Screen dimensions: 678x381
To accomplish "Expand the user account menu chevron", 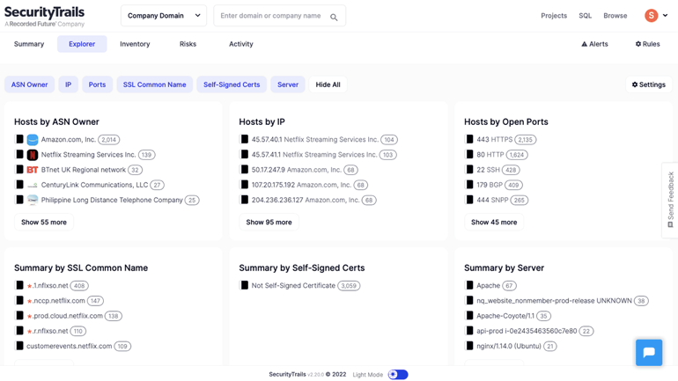I will tap(665, 16).
